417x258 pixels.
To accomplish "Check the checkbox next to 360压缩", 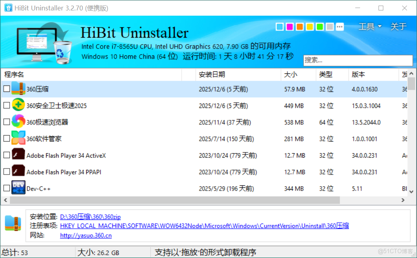I will (x=6, y=89).
